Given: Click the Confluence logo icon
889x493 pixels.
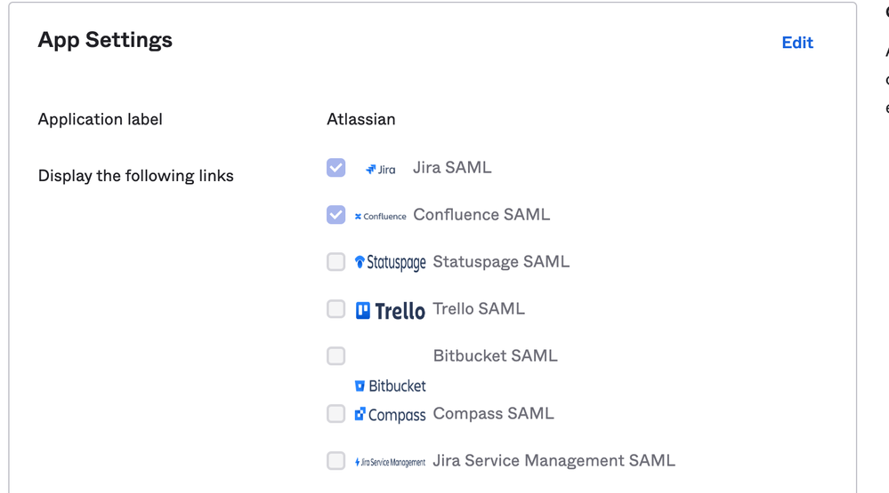Looking at the screenshot, I should pyautogui.click(x=381, y=216).
